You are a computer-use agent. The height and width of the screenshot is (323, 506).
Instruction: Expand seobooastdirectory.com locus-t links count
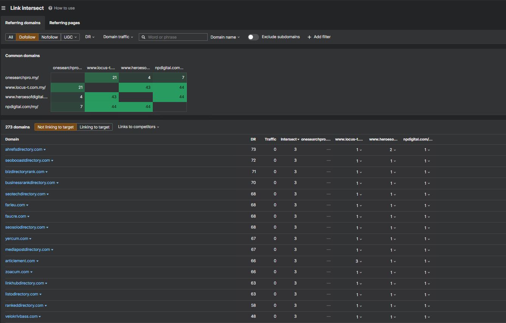[x=359, y=161]
